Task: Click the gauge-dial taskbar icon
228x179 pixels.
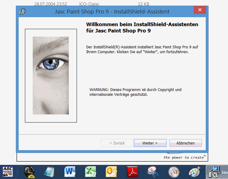Action: pyautogui.click(x=174, y=172)
